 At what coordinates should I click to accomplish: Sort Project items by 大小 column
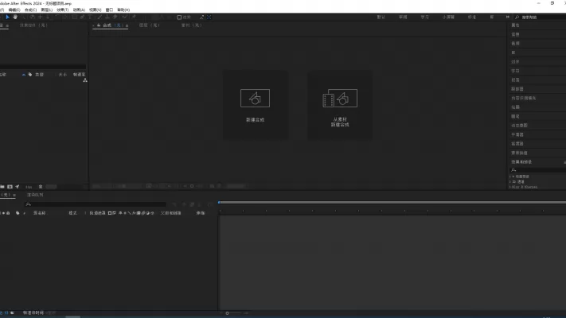point(62,75)
